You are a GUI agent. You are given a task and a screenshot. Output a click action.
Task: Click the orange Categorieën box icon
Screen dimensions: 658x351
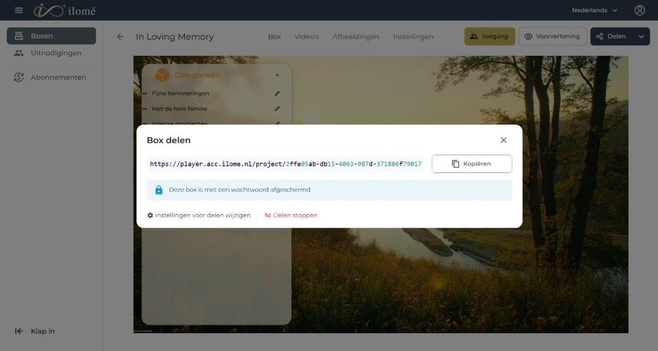[x=162, y=75]
